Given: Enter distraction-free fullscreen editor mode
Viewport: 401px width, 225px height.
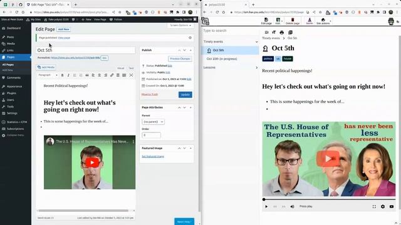Looking at the screenshot, I should pos(131,75).
